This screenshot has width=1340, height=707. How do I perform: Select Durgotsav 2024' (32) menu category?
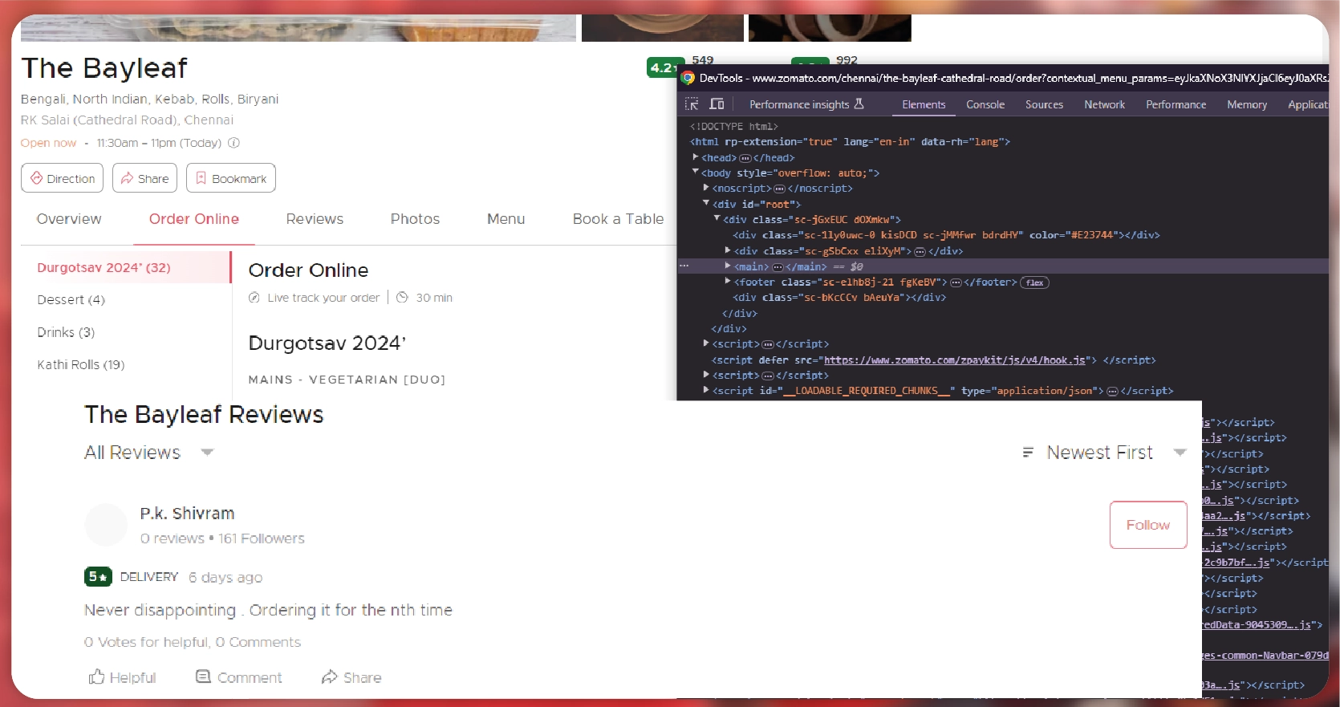click(x=126, y=267)
